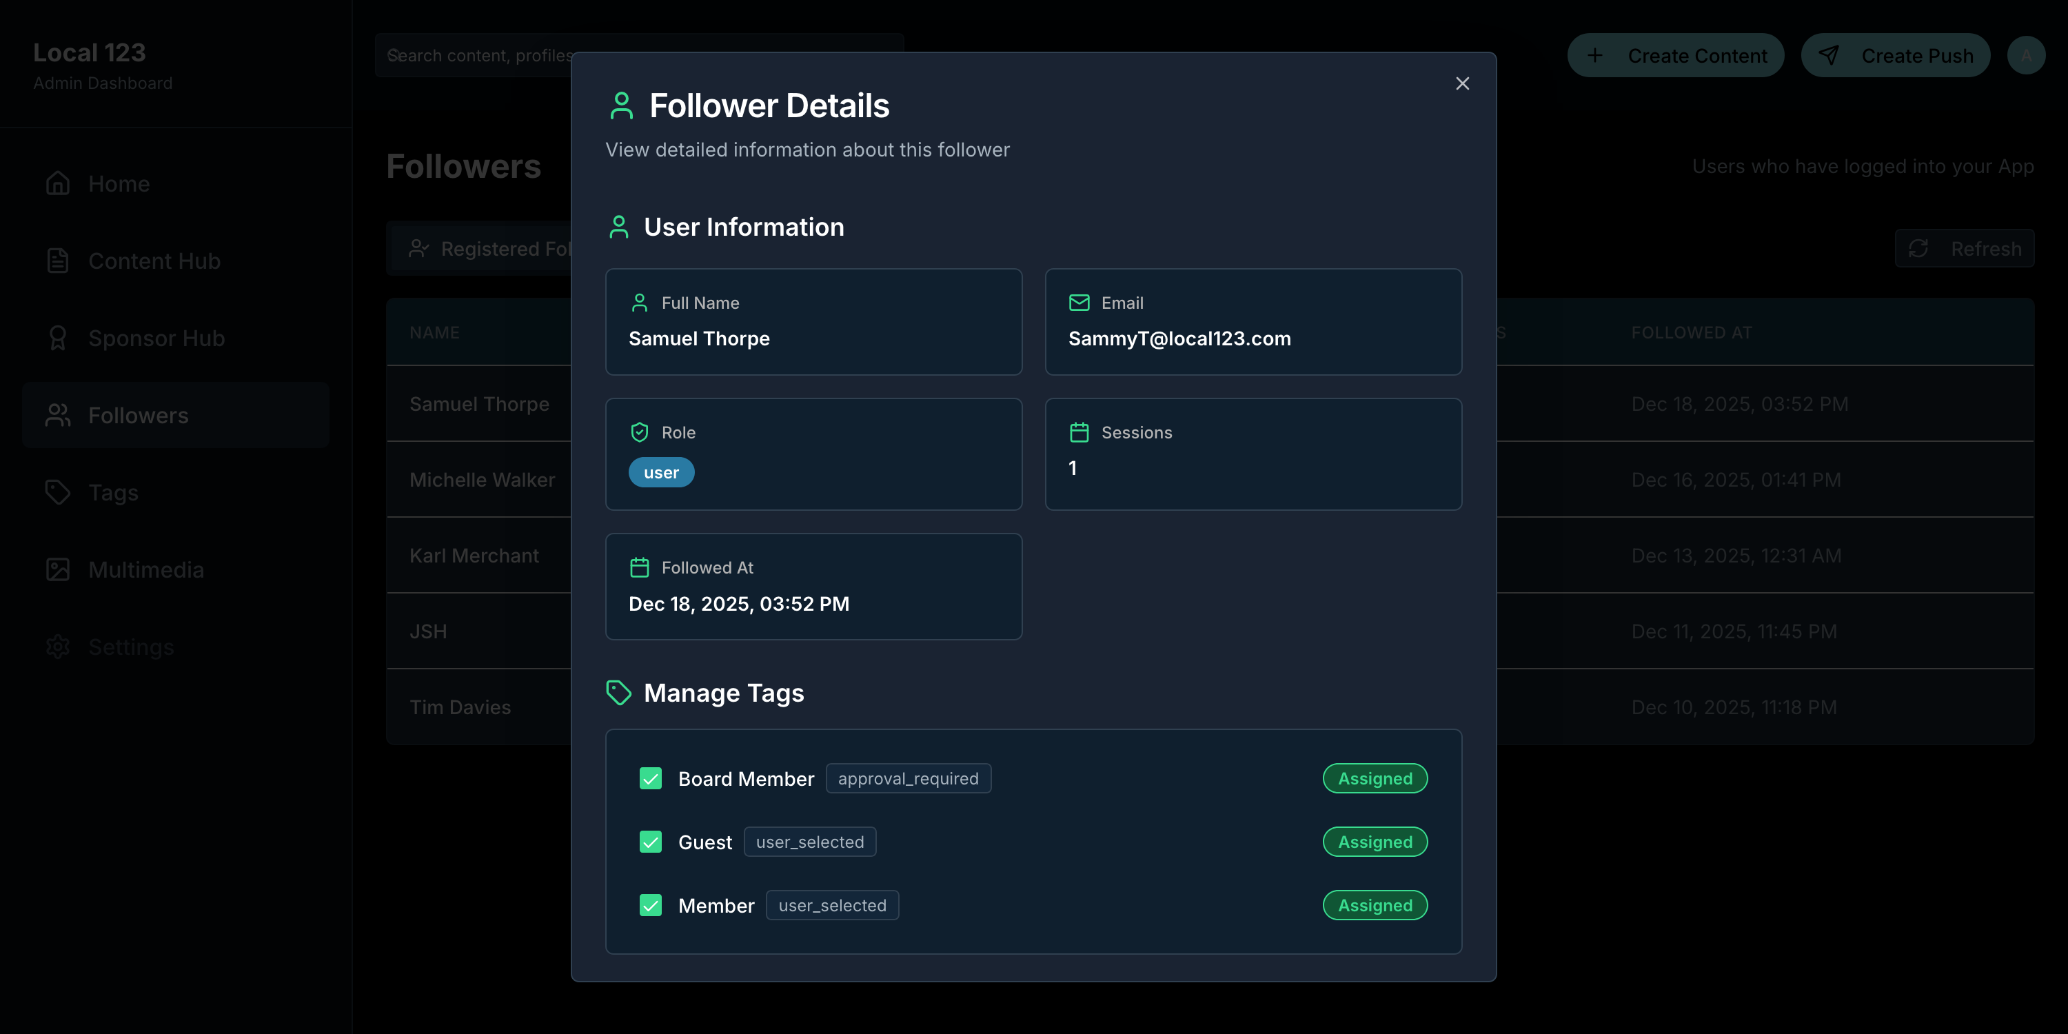The width and height of the screenshot is (2068, 1034).
Task: Disable the Guest tag checkbox
Action: point(650,841)
